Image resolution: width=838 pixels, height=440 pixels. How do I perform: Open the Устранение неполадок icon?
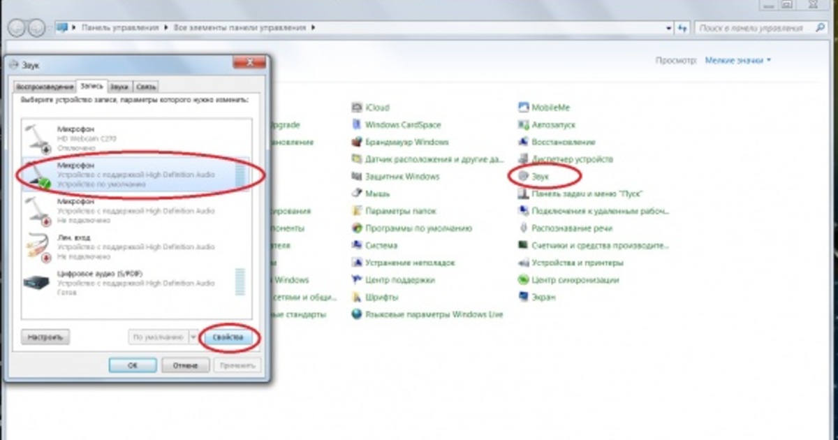[x=357, y=263]
